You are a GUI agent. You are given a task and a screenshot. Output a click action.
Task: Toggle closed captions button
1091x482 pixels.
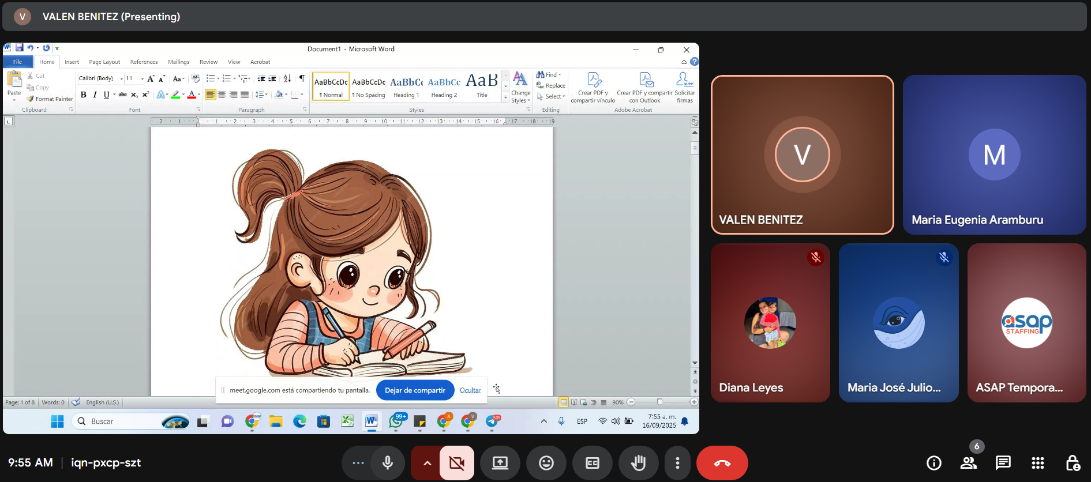pyautogui.click(x=592, y=463)
